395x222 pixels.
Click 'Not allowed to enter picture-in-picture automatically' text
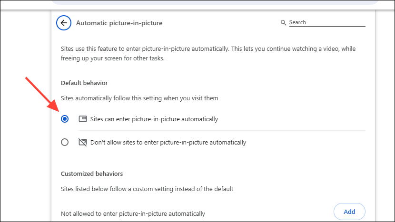click(x=133, y=214)
